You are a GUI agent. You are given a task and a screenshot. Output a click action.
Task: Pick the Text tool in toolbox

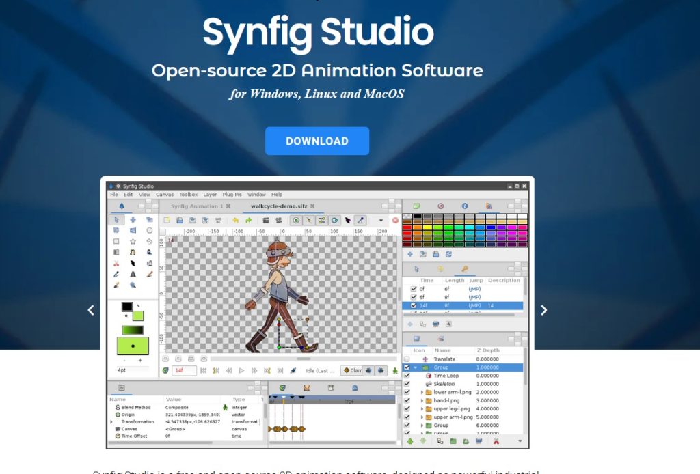(133, 275)
